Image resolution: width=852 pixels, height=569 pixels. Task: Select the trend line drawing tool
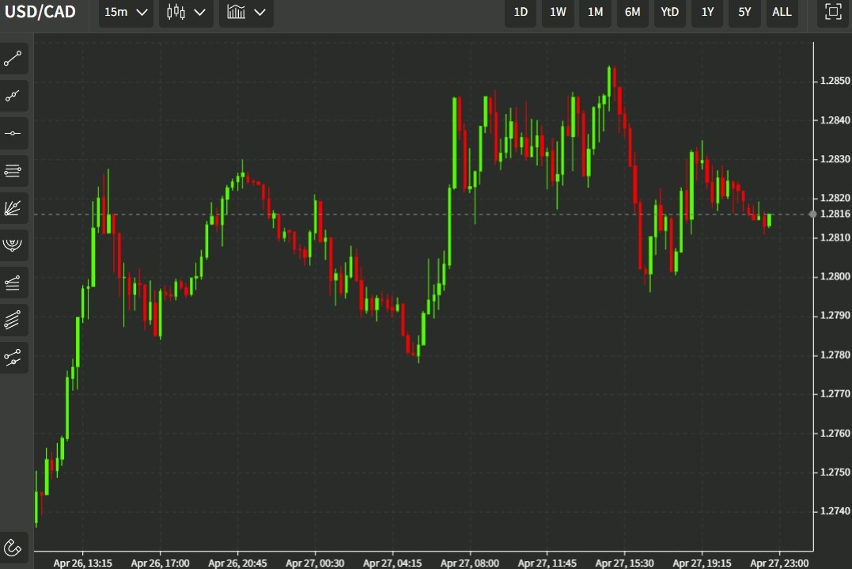[13, 59]
